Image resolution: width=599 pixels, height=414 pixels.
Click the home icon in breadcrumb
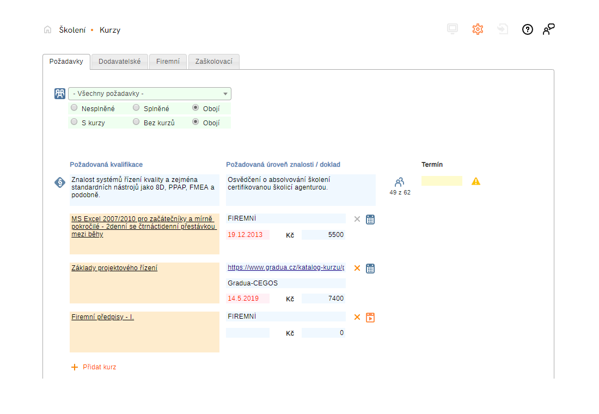47,30
